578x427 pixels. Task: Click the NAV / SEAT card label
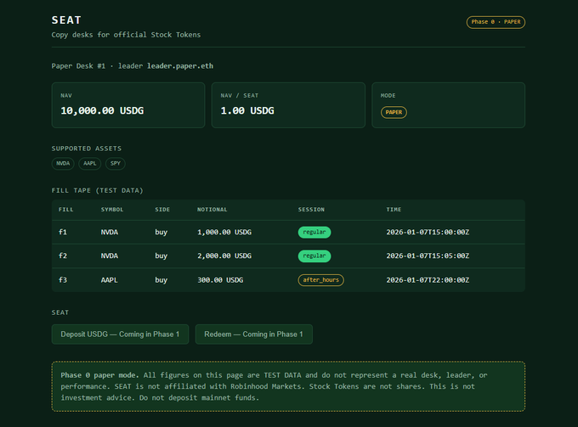pos(239,95)
